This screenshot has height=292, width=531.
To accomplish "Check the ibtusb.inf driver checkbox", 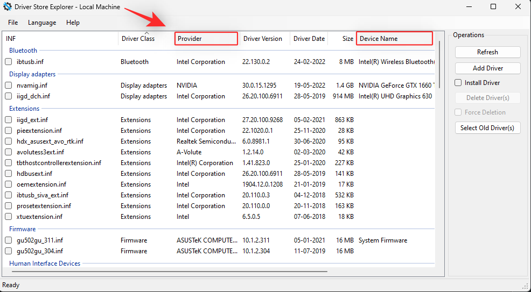I will tap(9, 62).
